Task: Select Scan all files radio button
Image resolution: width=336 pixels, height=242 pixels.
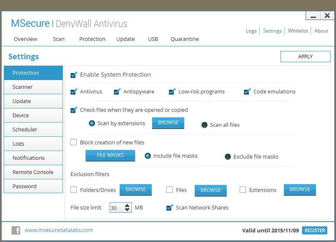Action: click(x=204, y=125)
